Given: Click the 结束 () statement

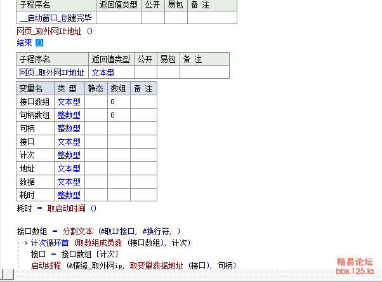Looking at the screenshot, I should tap(30, 43).
